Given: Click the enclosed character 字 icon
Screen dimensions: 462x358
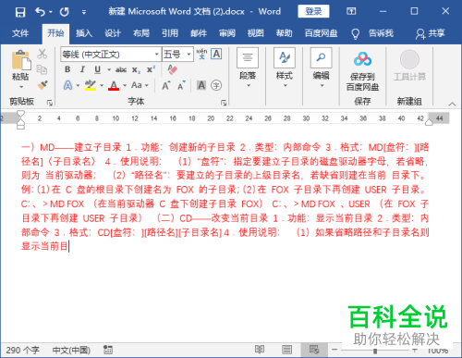Looking at the screenshot, I should tap(216, 85).
